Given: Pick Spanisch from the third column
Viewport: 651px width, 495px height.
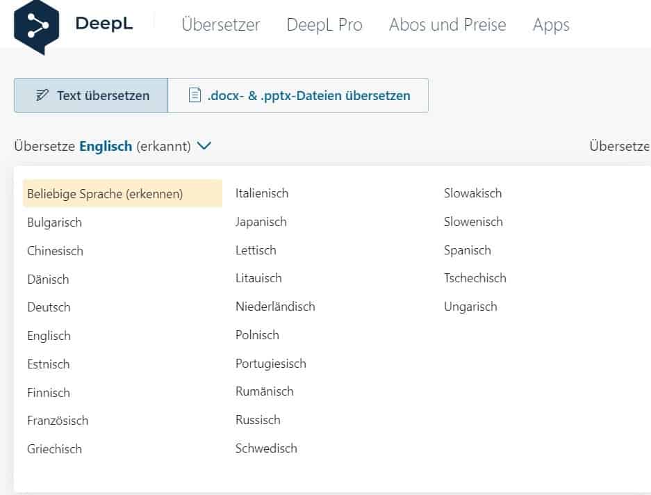Looking at the screenshot, I should coord(467,250).
